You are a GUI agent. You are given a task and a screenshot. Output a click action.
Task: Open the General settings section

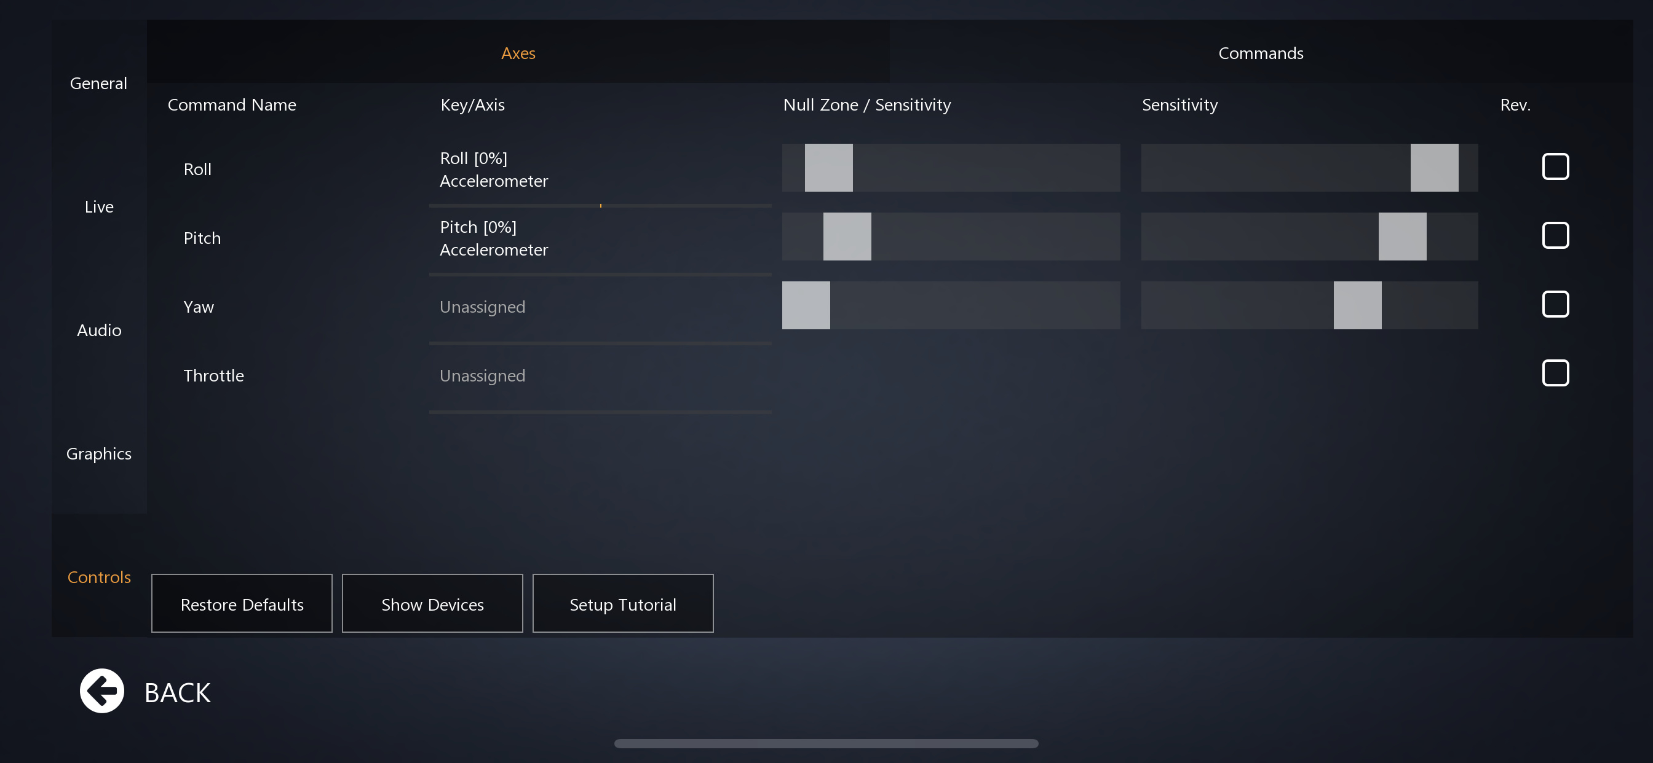[98, 84]
